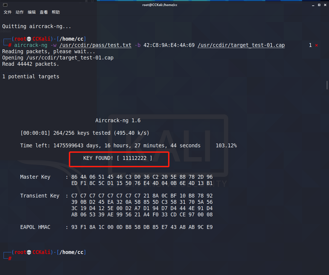
Task: Click the 'EAPOL HMAC' label
Action: [35, 227]
